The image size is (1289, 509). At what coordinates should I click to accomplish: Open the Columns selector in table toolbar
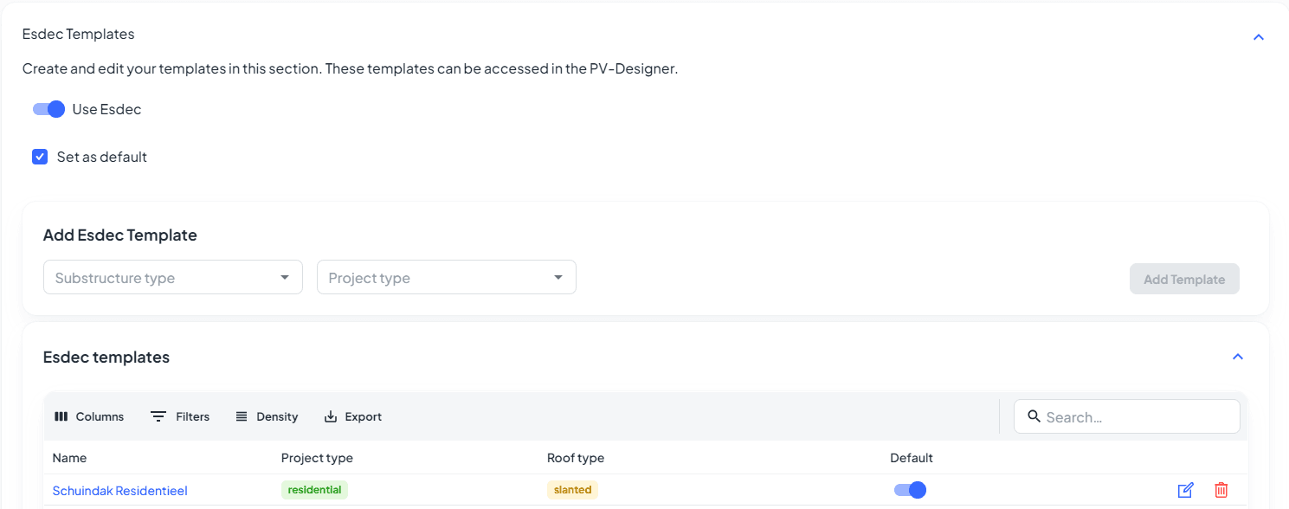coord(89,416)
